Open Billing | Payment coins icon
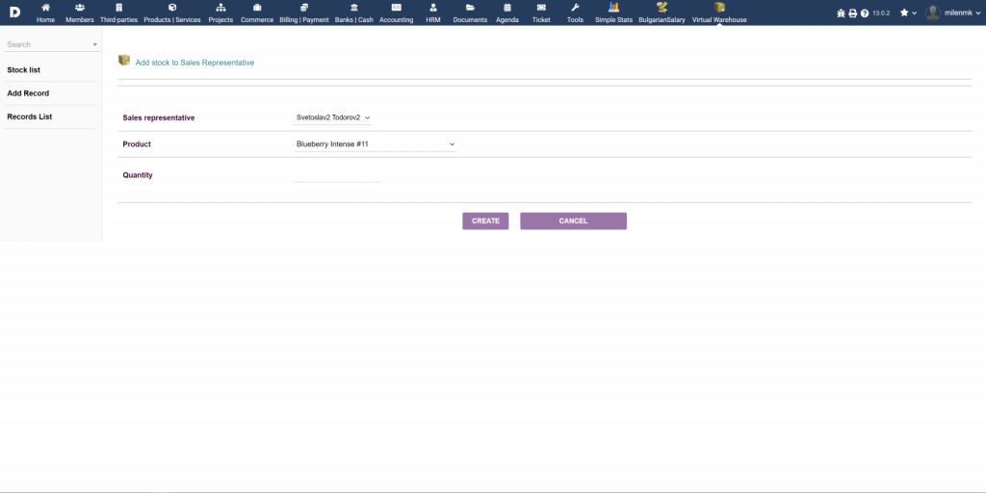986x493 pixels. 304,8
